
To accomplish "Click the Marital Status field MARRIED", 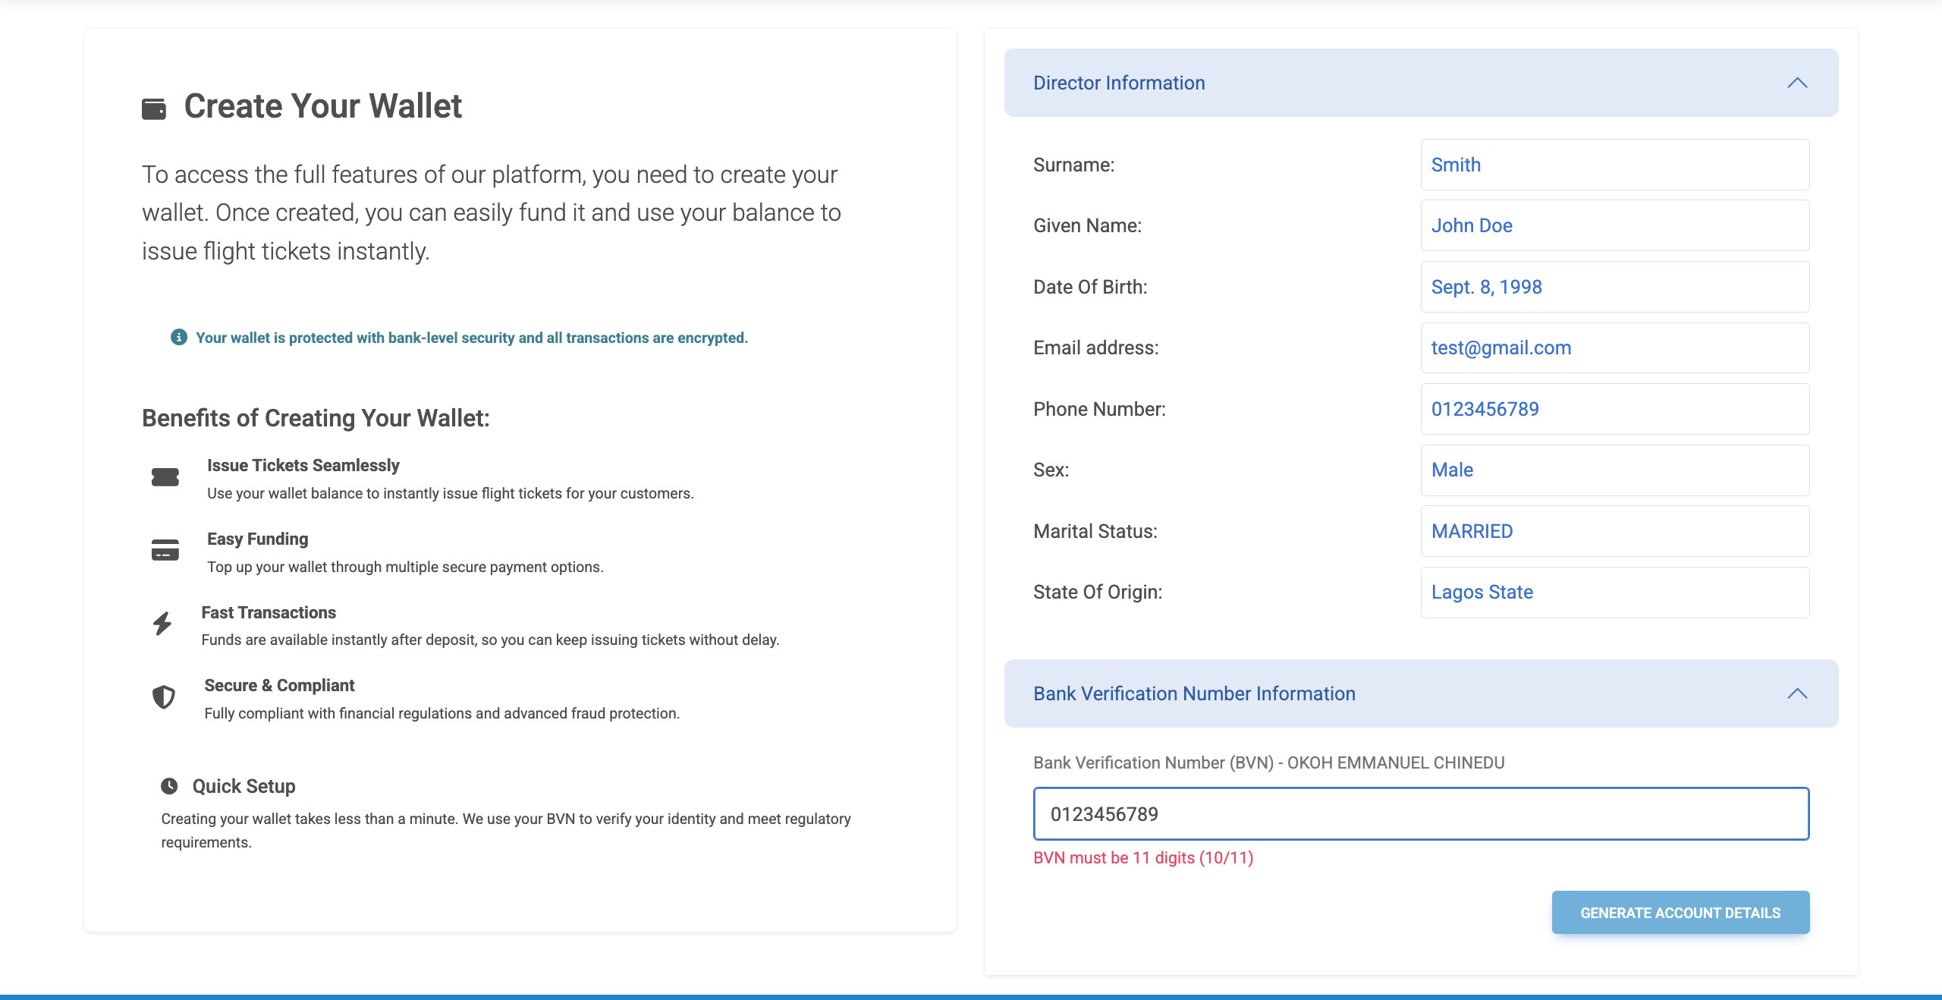I will (1614, 531).
